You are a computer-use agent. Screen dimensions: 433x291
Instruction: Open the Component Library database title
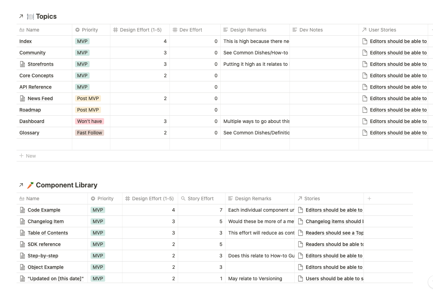coord(67,185)
